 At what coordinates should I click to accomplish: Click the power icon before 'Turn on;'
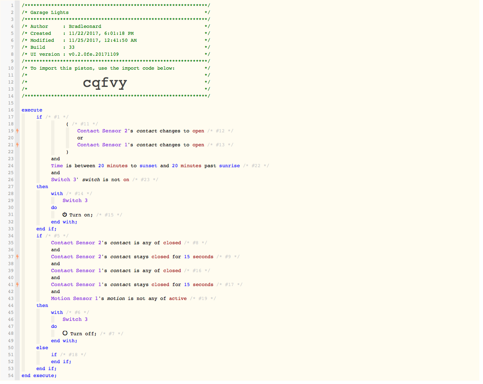tap(65, 214)
